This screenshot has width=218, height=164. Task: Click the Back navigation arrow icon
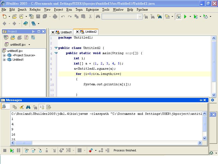coord(4,24)
